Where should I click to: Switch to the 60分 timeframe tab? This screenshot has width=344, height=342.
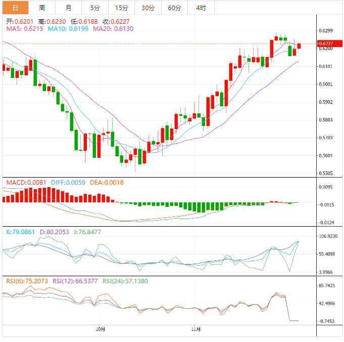point(174,8)
